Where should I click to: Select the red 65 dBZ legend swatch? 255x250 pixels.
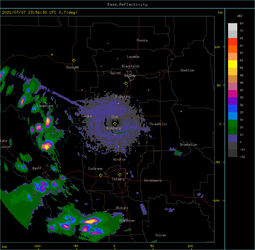pos(233,42)
